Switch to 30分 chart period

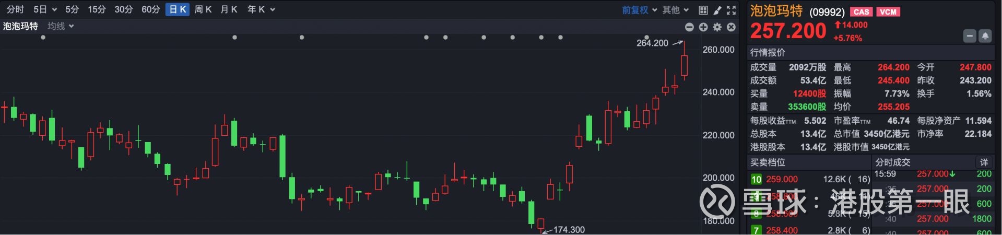tap(124, 9)
